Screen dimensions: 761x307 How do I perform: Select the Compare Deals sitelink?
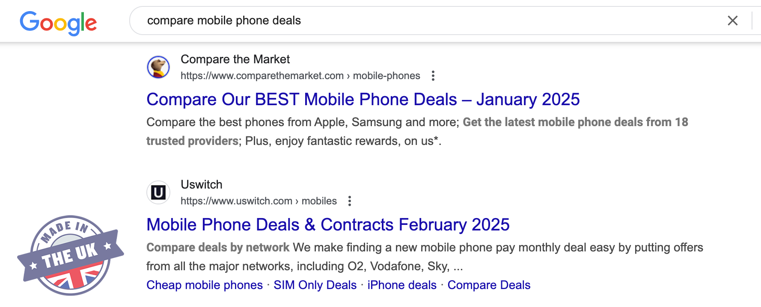[x=489, y=285]
